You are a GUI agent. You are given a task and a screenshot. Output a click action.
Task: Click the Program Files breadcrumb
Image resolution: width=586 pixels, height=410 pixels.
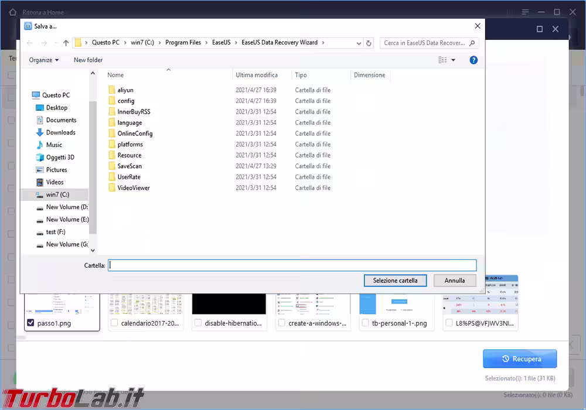tap(183, 43)
